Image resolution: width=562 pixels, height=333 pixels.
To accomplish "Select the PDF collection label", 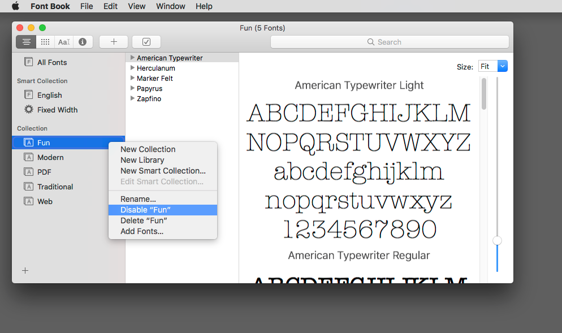I will tap(44, 172).
